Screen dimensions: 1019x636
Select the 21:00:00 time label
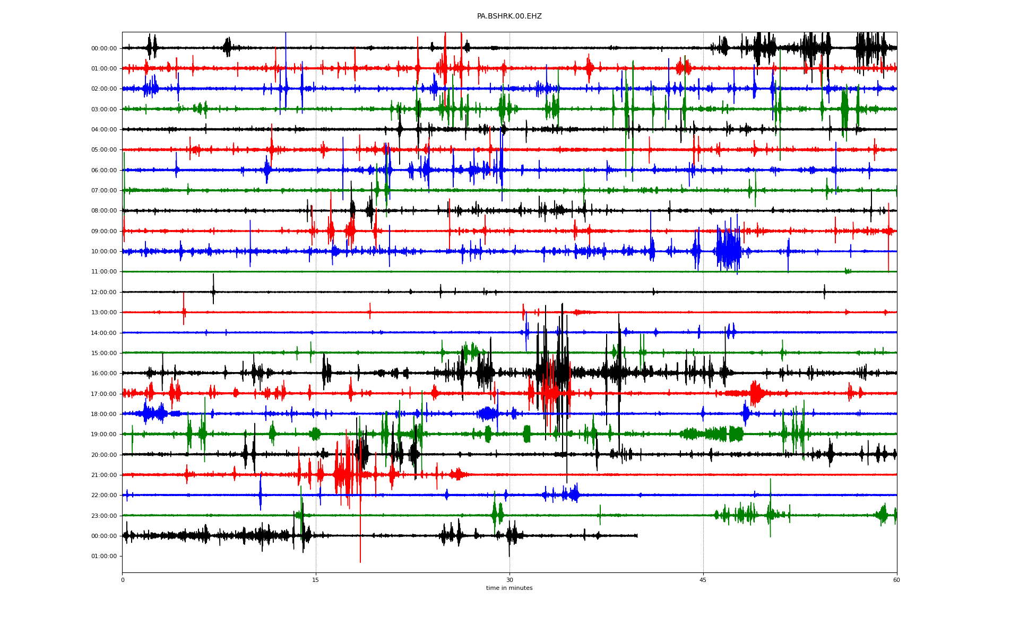[104, 475]
